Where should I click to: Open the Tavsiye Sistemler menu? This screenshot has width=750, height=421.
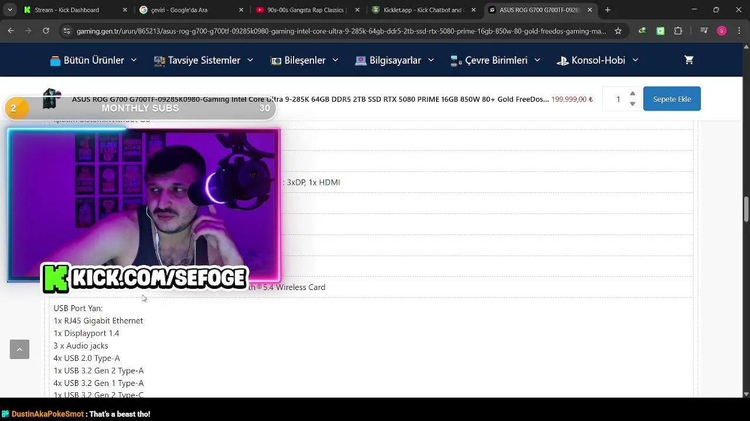coord(204,60)
